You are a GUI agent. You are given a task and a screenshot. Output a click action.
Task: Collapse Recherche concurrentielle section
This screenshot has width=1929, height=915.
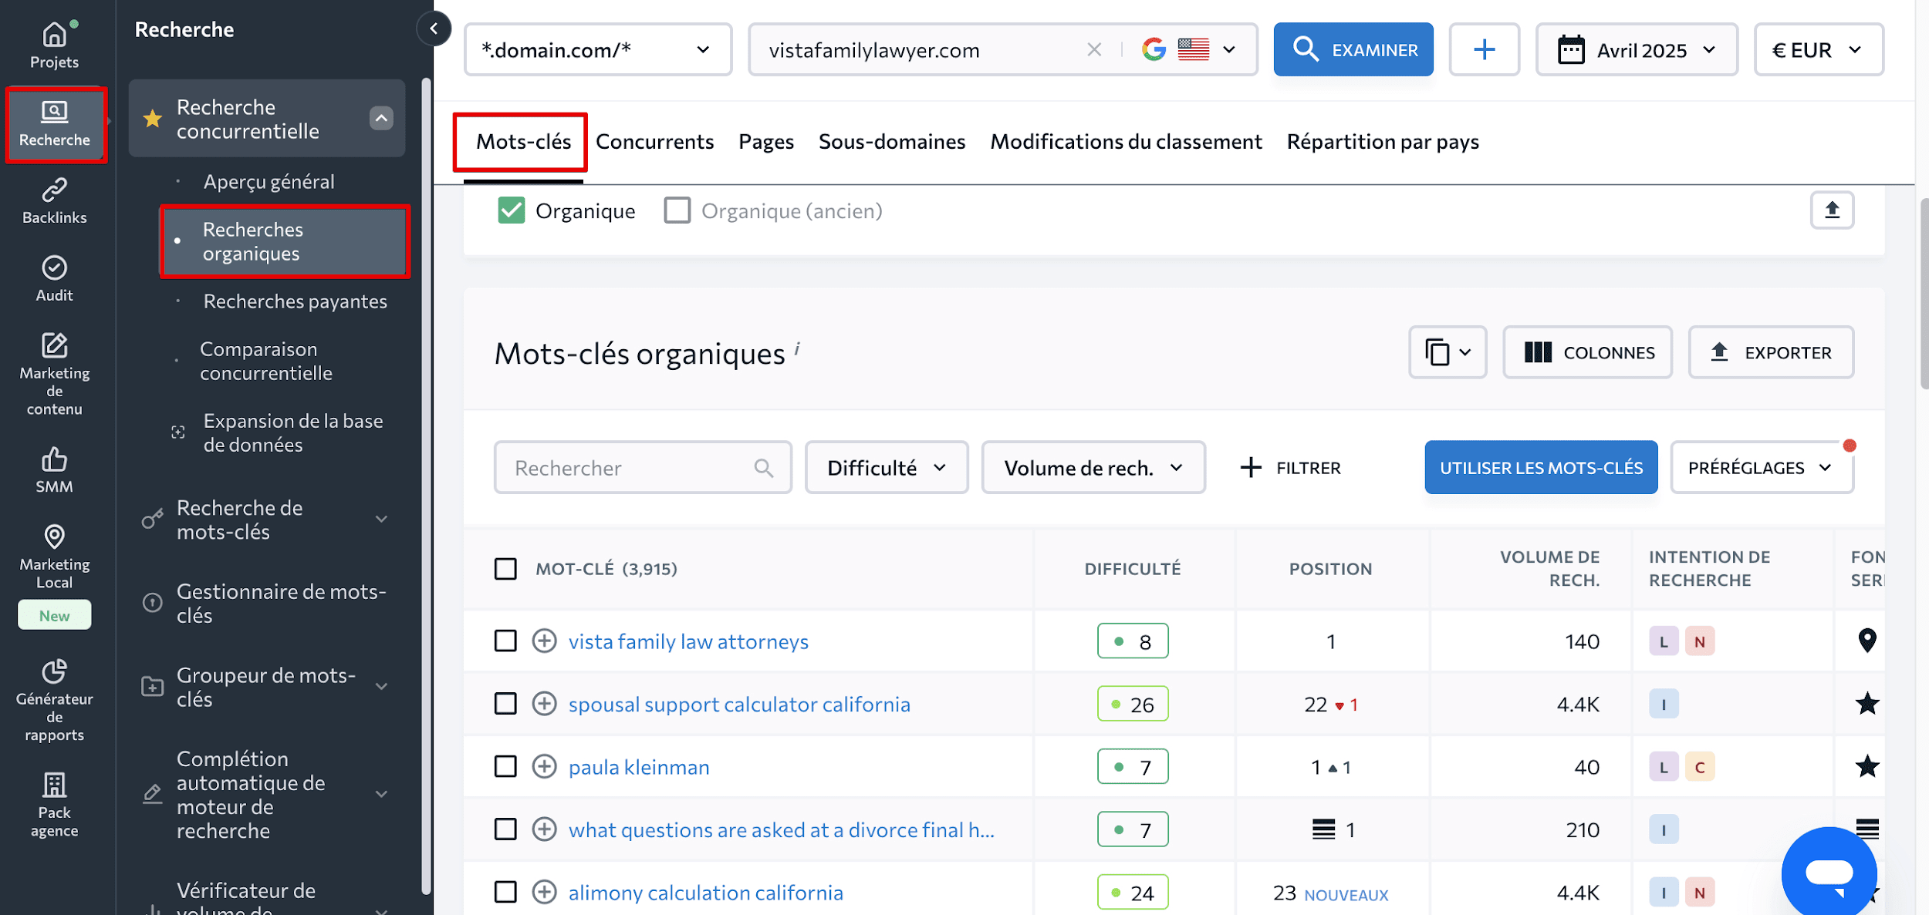pos(381,119)
